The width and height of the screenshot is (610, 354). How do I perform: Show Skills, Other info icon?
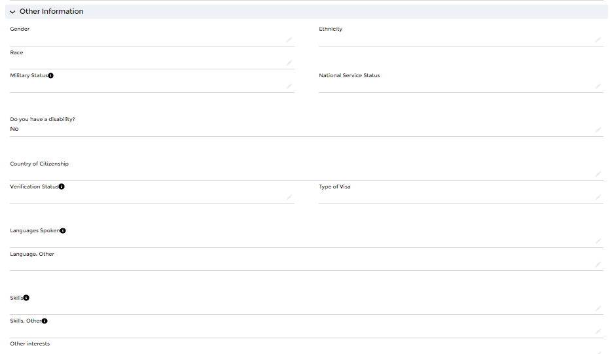pos(45,321)
